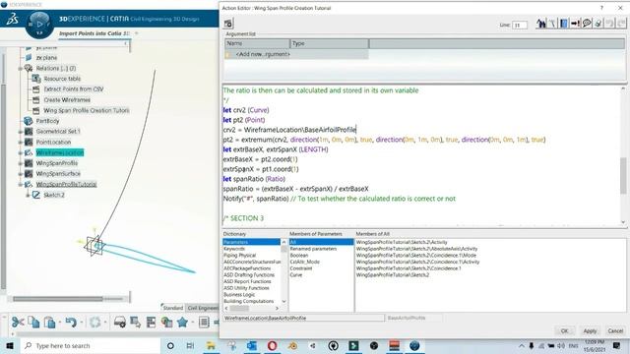Expand the WingSpanSurface node
The image size is (630, 354).
(x=20, y=174)
